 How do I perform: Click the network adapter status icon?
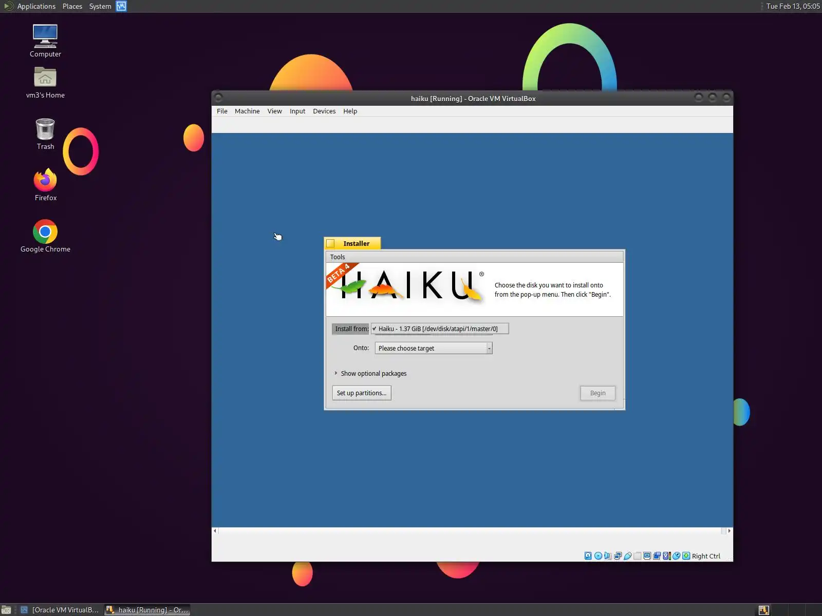click(618, 556)
